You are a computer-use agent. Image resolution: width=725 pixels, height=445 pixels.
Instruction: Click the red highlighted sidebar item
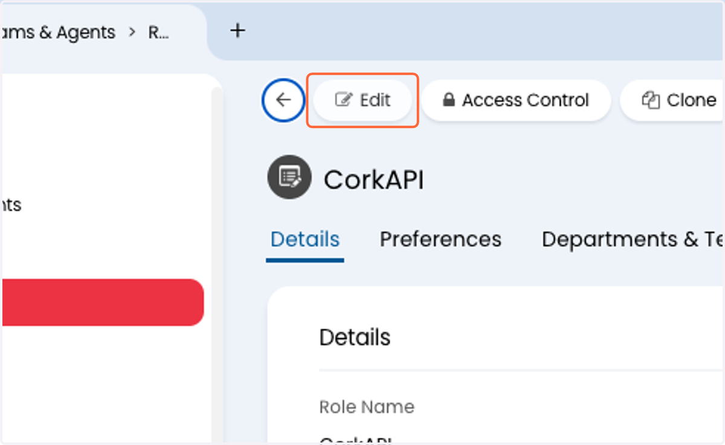(x=102, y=303)
